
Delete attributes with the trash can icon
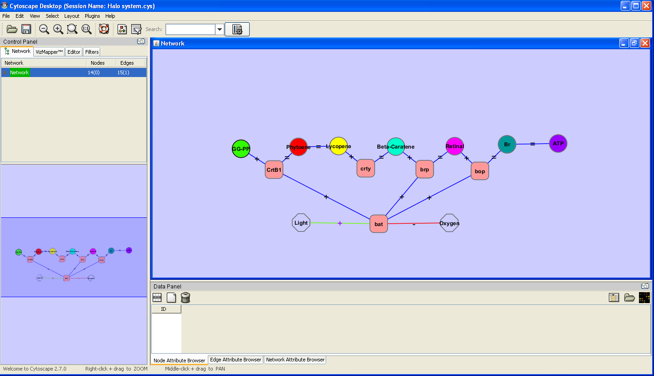click(x=185, y=298)
